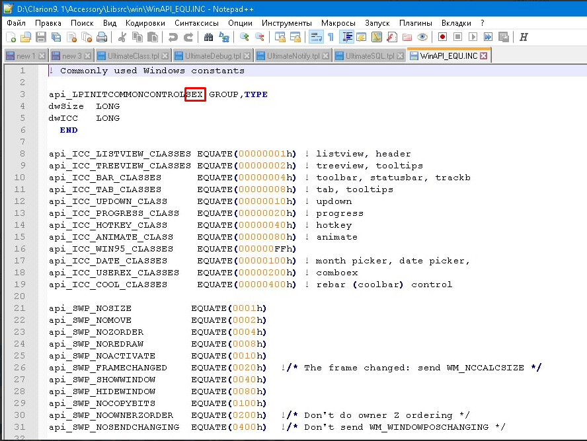
Task: Expand the Синтаксисы menu
Action: click(196, 22)
